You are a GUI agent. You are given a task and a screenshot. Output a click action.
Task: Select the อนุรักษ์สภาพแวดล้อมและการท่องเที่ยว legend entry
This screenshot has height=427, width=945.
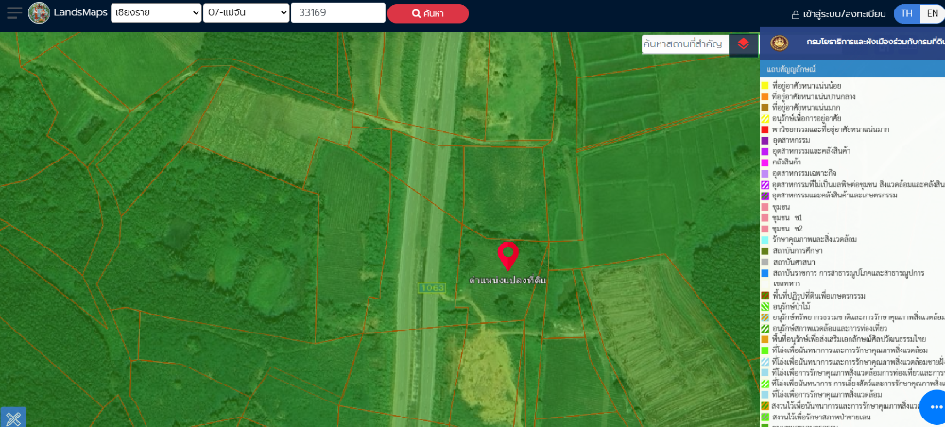829,328
